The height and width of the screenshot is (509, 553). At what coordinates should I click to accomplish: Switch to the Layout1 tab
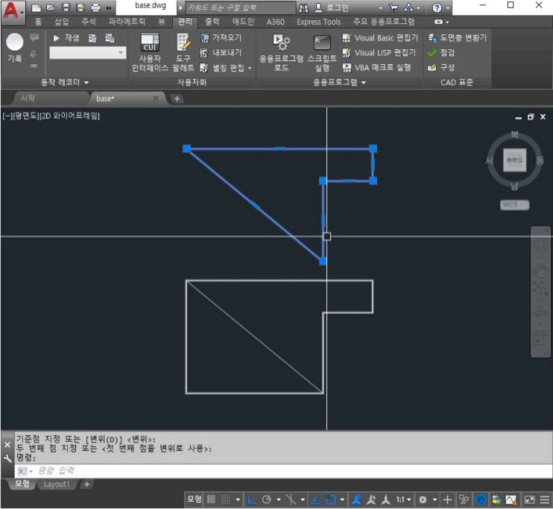(x=57, y=484)
